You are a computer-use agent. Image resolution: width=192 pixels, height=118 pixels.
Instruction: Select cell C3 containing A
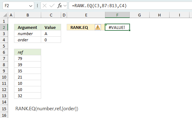tap(51, 34)
